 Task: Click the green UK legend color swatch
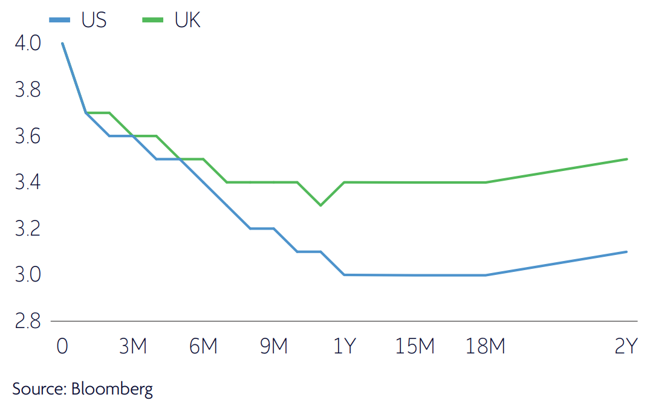(x=153, y=20)
